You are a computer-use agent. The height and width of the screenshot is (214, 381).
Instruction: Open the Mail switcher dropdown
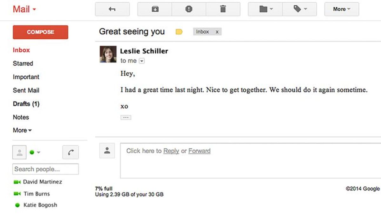pyautogui.click(x=24, y=9)
